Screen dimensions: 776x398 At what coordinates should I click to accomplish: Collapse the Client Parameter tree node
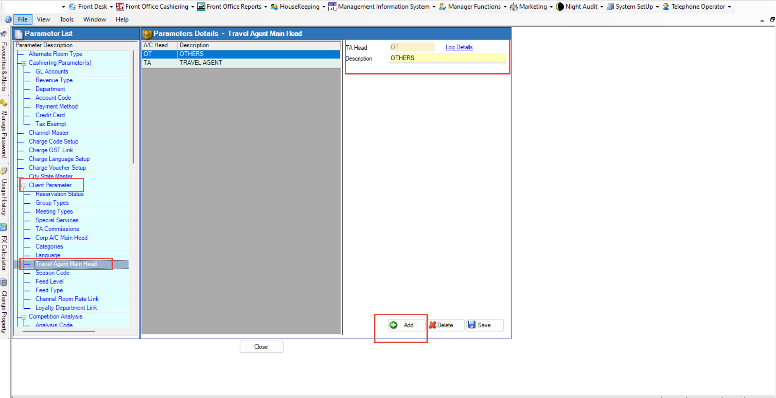(24, 186)
